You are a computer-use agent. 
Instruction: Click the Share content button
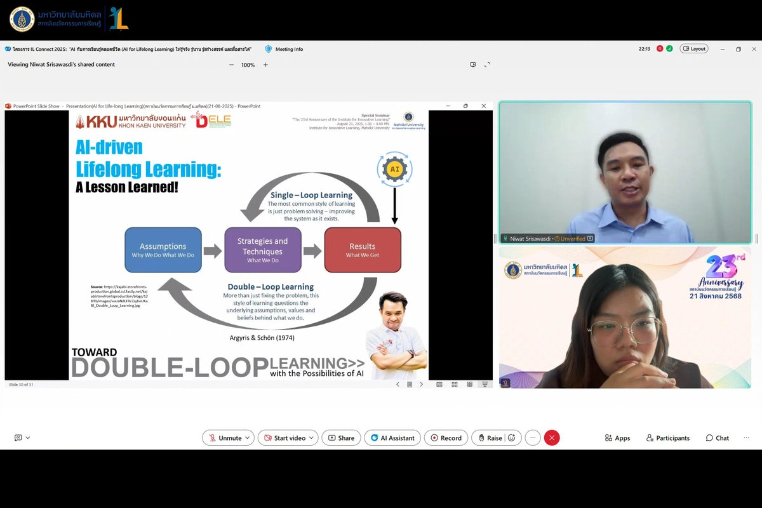click(341, 438)
